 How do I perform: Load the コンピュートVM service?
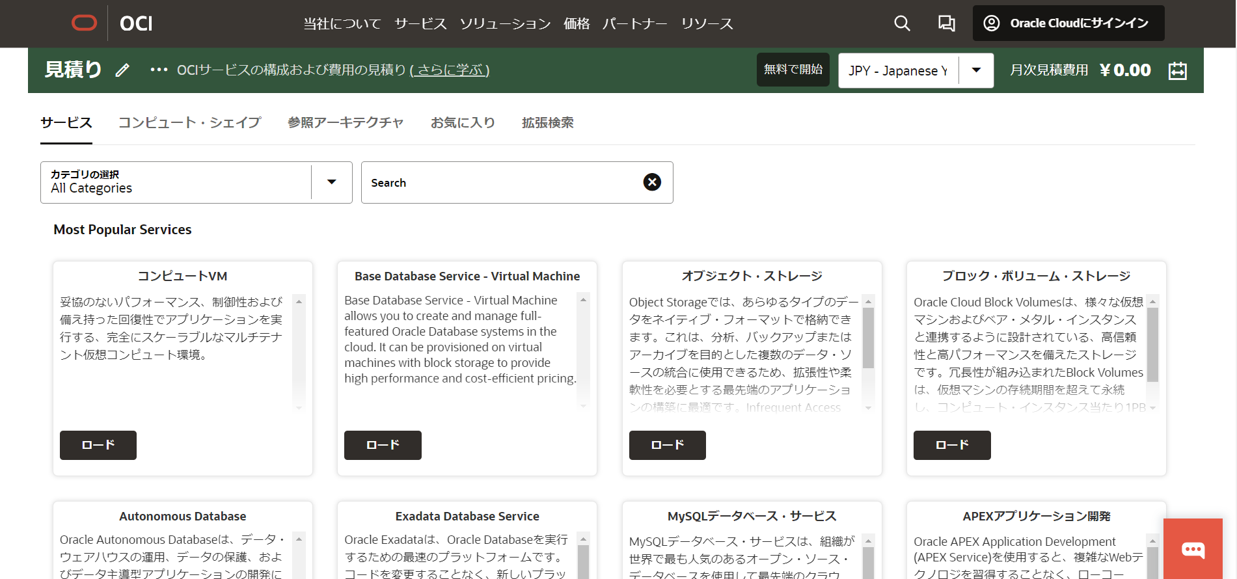(98, 445)
